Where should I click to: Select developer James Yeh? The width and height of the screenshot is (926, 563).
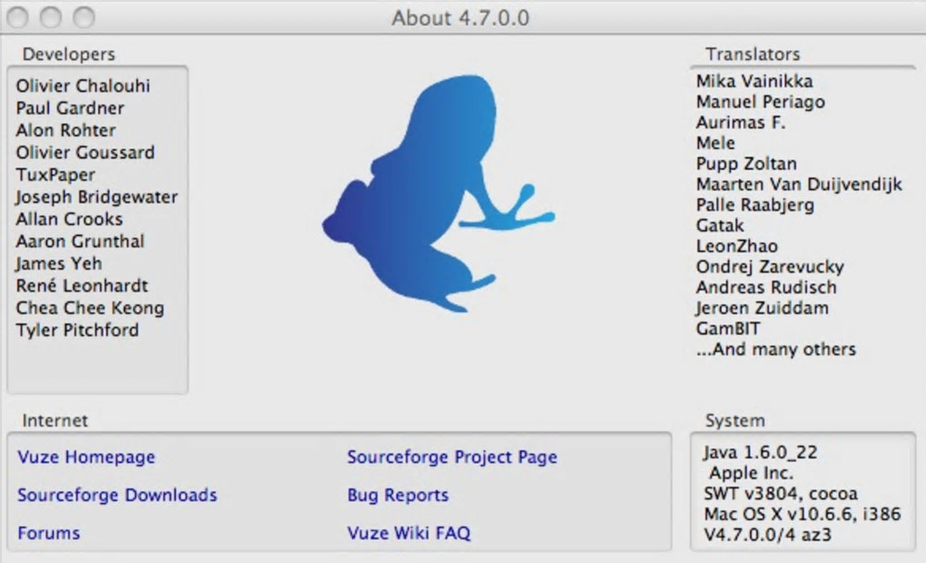58,263
